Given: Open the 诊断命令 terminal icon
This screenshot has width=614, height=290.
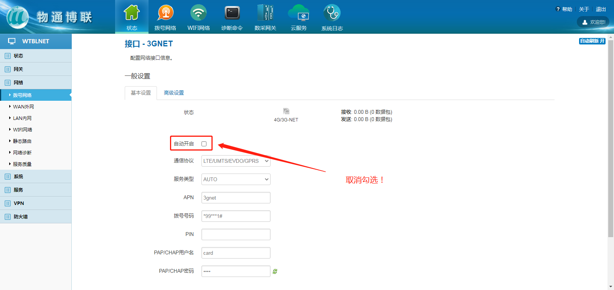Looking at the screenshot, I should click(x=232, y=13).
